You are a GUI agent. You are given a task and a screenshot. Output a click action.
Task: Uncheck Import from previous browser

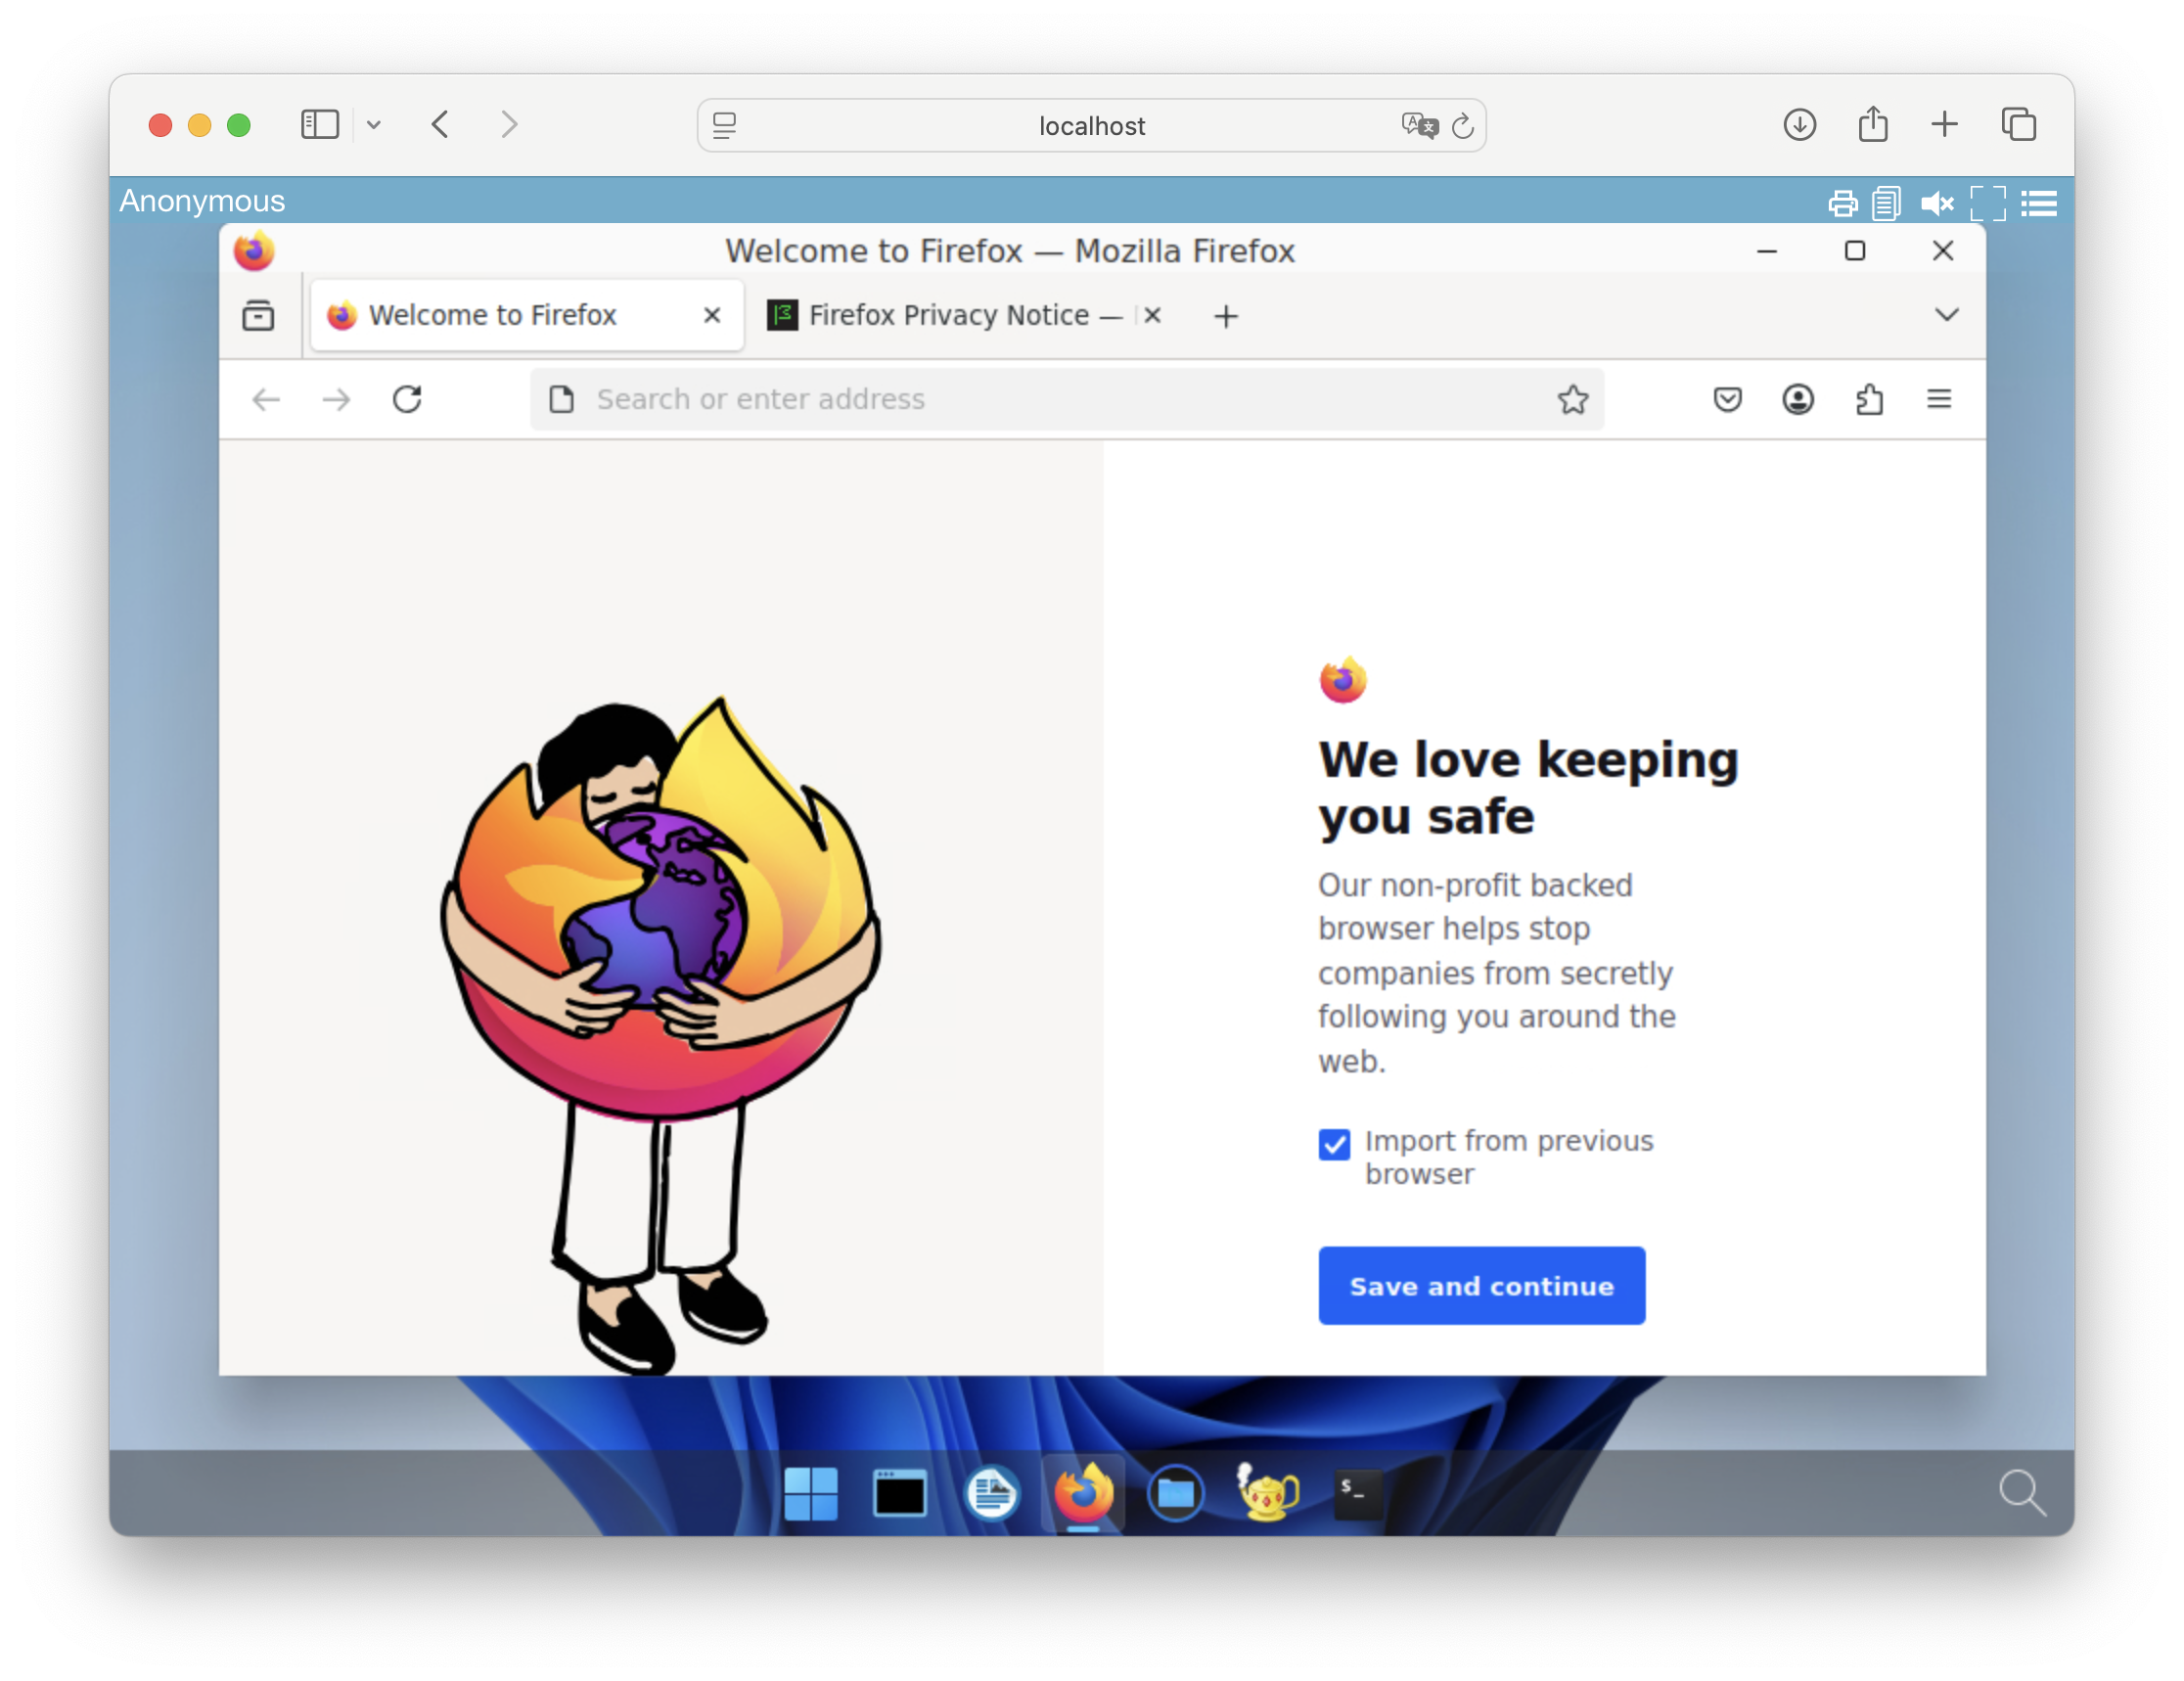[1334, 1144]
